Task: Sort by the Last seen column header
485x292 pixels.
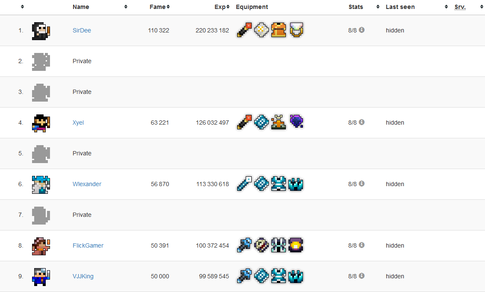Action: (x=400, y=7)
